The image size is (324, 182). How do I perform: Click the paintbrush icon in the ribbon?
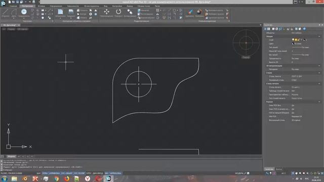(x=190, y=12)
